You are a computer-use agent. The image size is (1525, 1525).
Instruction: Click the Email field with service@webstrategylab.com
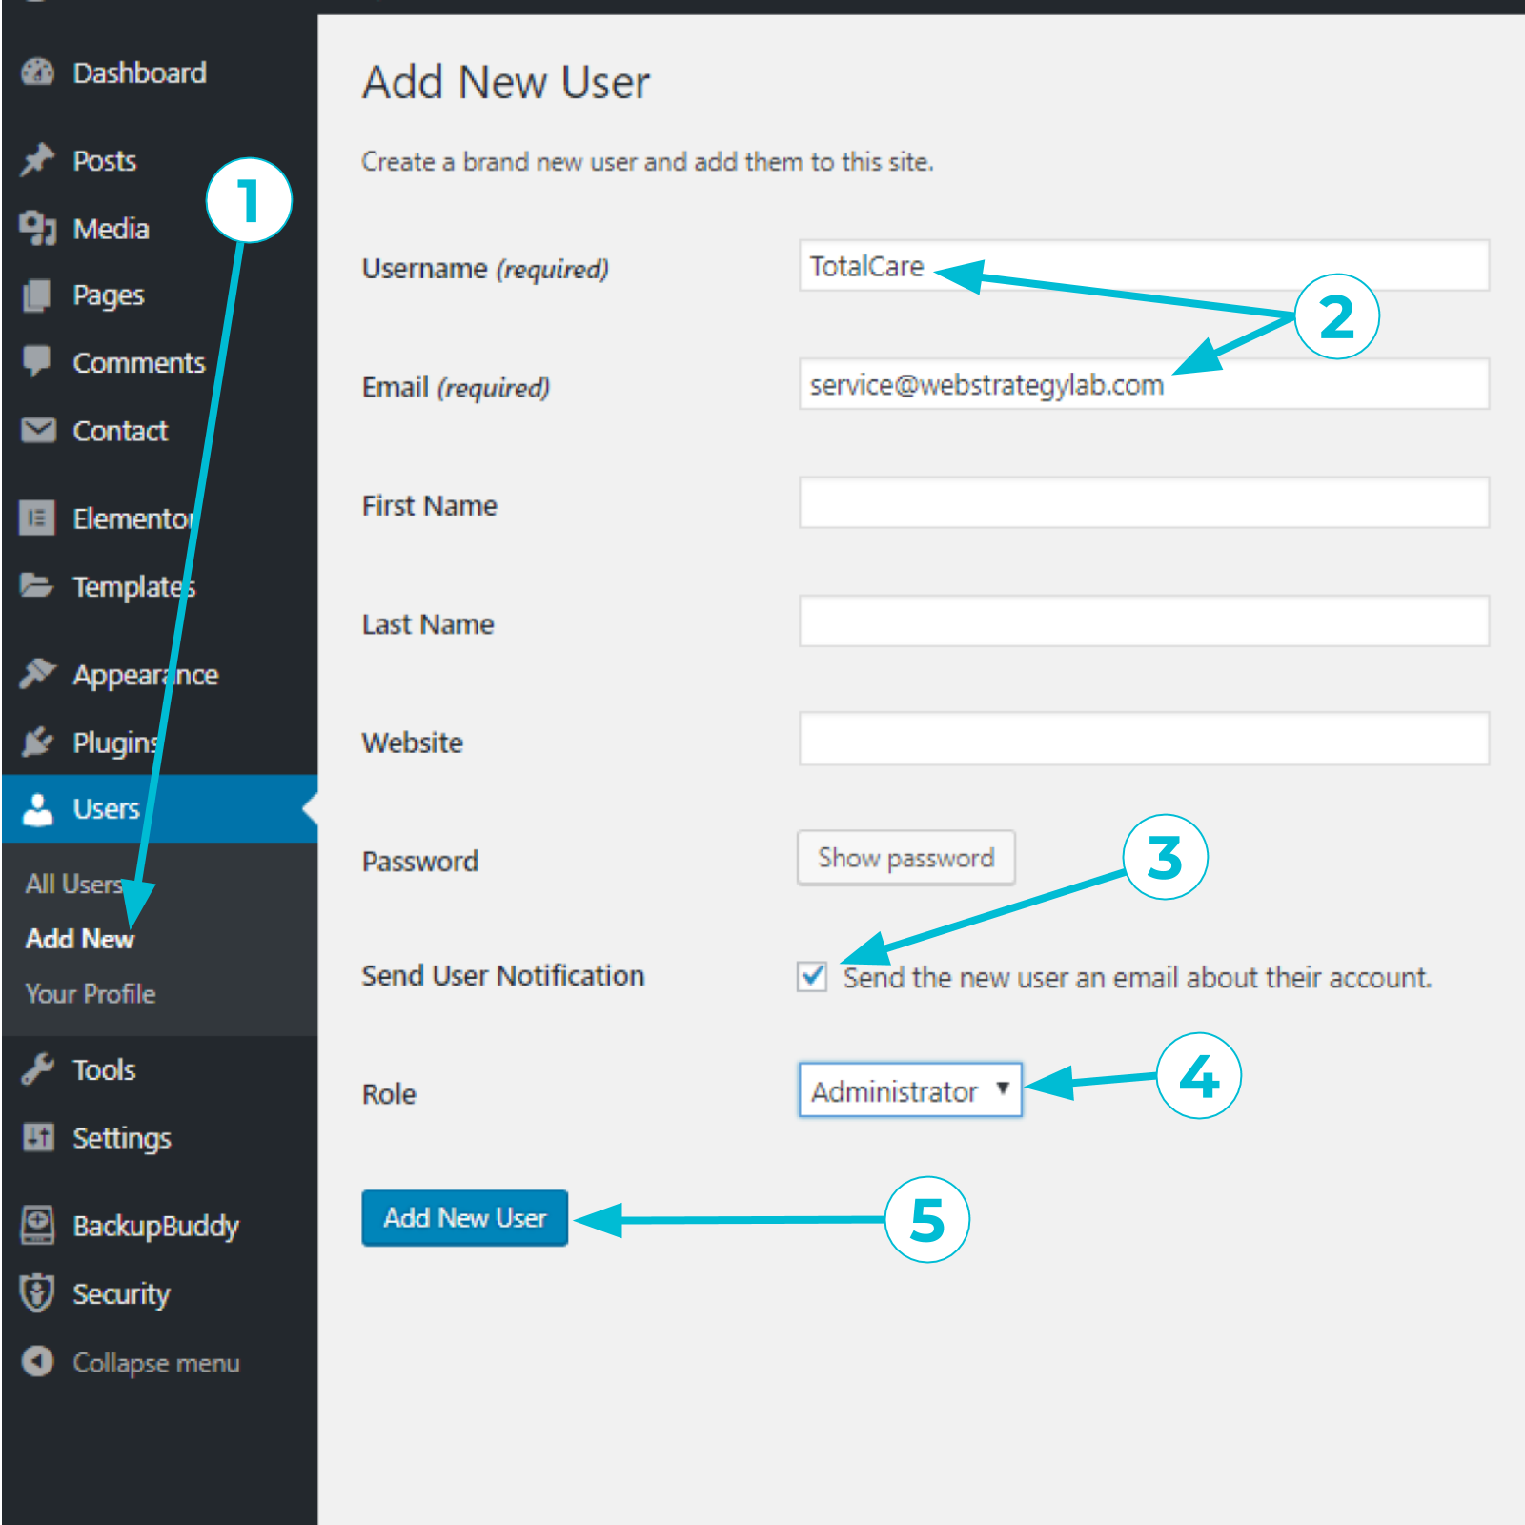click(x=1145, y=384)
